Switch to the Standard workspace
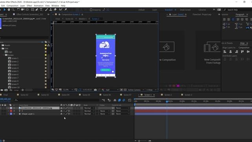Screen dimensions: 252x142 click(x=169, y=10)
